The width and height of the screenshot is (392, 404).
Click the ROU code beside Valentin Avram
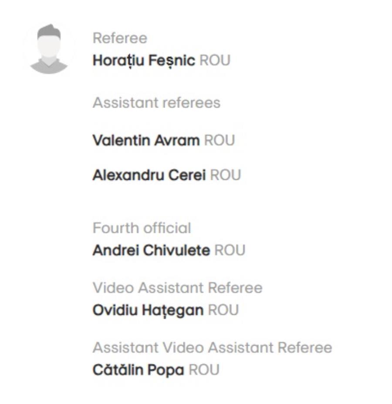pyautogui.click(x=220, y=141)
